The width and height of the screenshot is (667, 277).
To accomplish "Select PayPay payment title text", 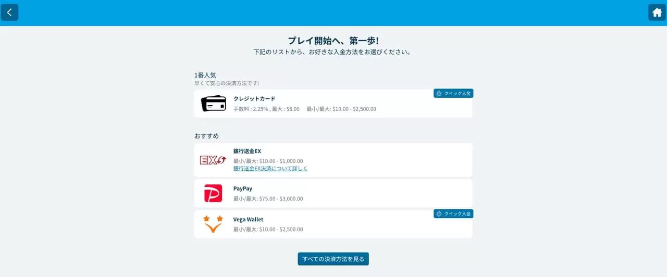I will pyautogui.click(x=243, y=188).
